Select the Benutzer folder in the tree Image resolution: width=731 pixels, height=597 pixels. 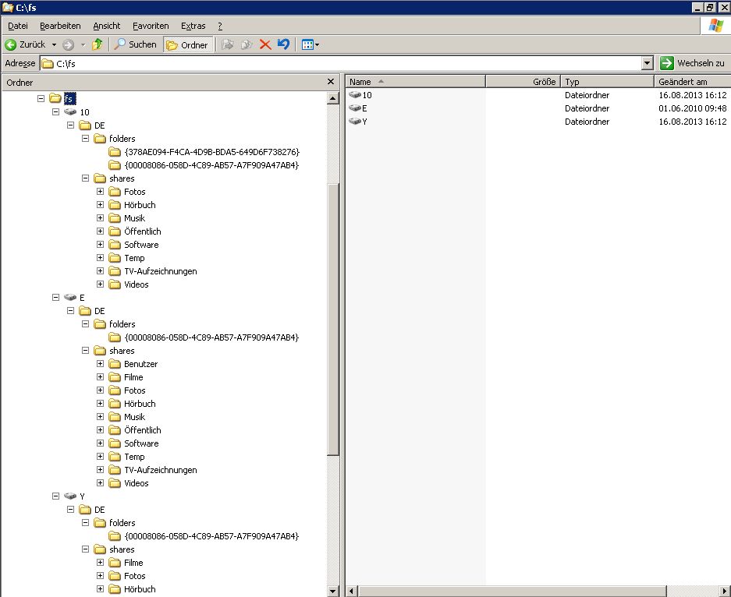coord(140,364)
